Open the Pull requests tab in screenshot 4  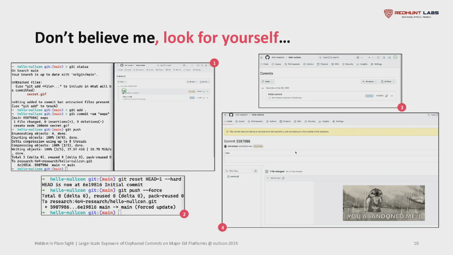tap(256, 121)
